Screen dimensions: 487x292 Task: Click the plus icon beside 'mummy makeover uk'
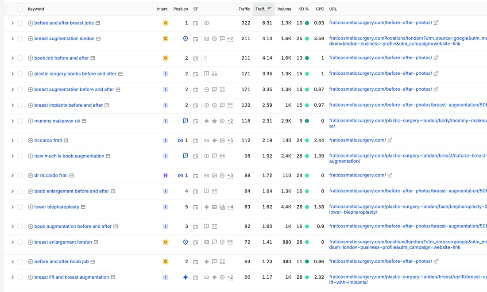point(31,121)
